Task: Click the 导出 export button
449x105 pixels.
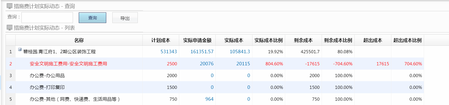Action: (x=125, y=18)
